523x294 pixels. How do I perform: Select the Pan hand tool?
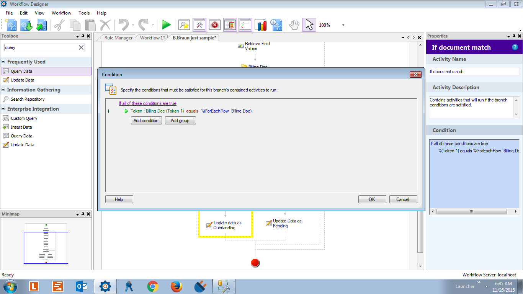click(x=294, y=25)
